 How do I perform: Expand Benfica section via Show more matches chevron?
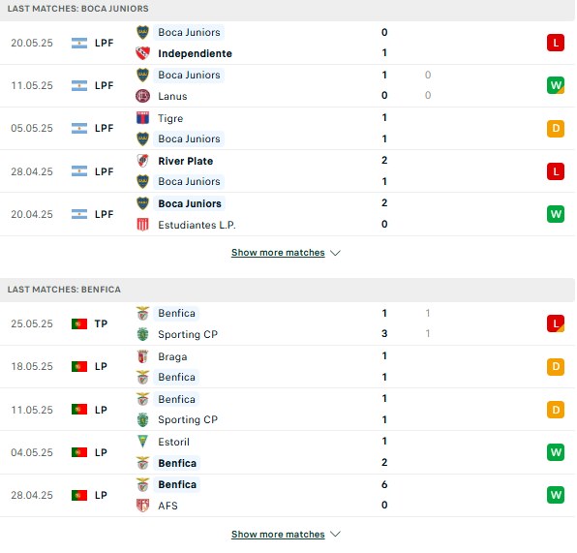(335, 534)
